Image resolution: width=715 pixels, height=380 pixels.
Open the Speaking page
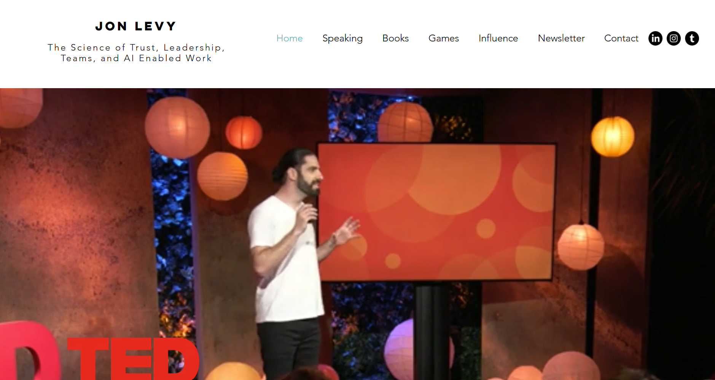point(342,38)
